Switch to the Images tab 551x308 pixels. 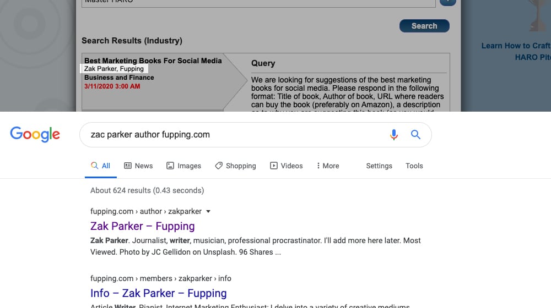click(184, 166)
